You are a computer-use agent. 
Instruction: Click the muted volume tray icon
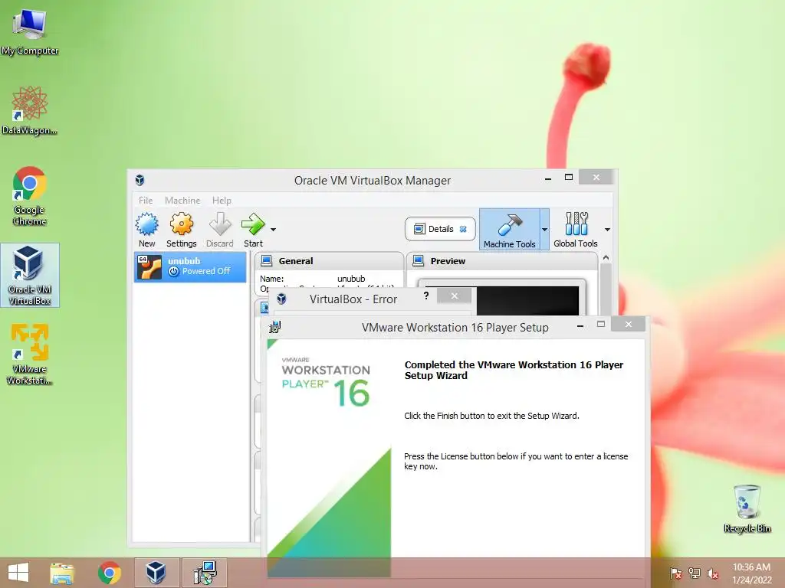coord(713,573)
